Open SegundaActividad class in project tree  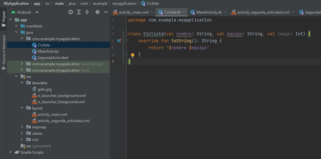coord(53,58)
